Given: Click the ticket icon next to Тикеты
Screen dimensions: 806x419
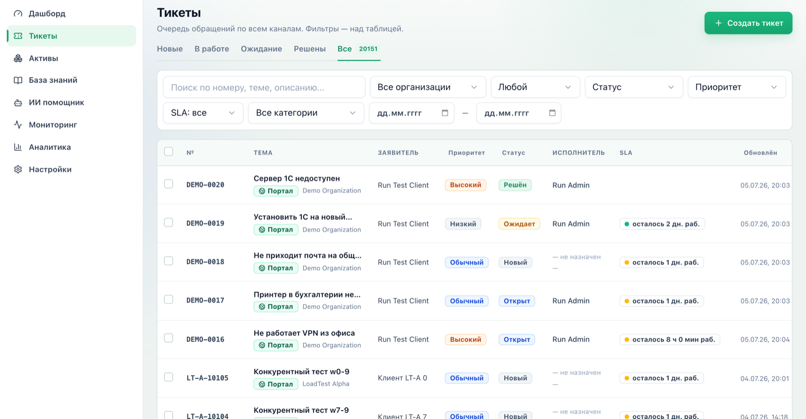Looking at the screenshot, I should (18, 36).
